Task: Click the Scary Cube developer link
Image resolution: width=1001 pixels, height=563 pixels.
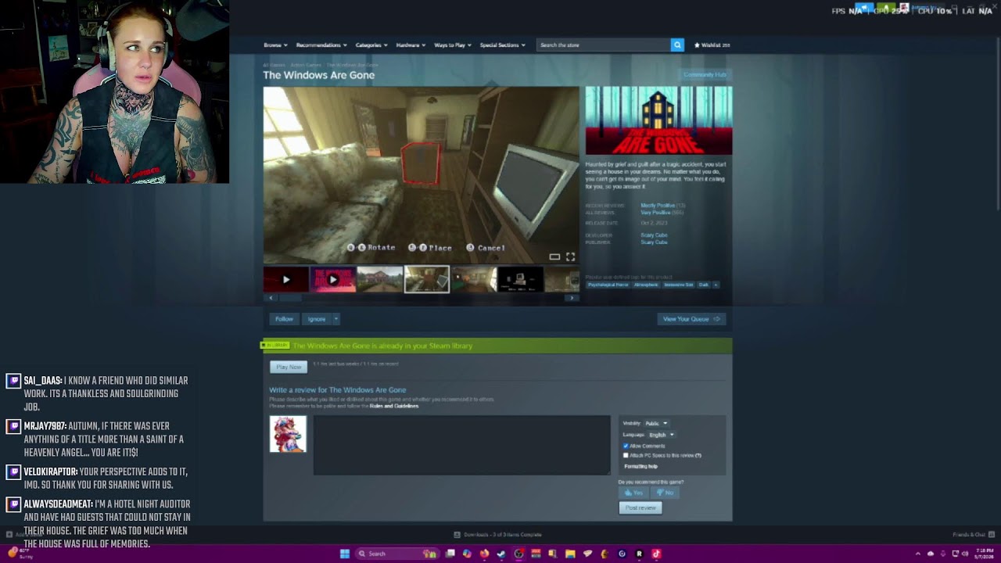Action: tap(654, 235)
